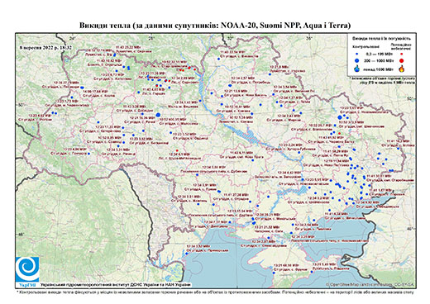Screen dimensions: 430x304
Task: Click the orange flame legend icon
Action: pos(402,69)
